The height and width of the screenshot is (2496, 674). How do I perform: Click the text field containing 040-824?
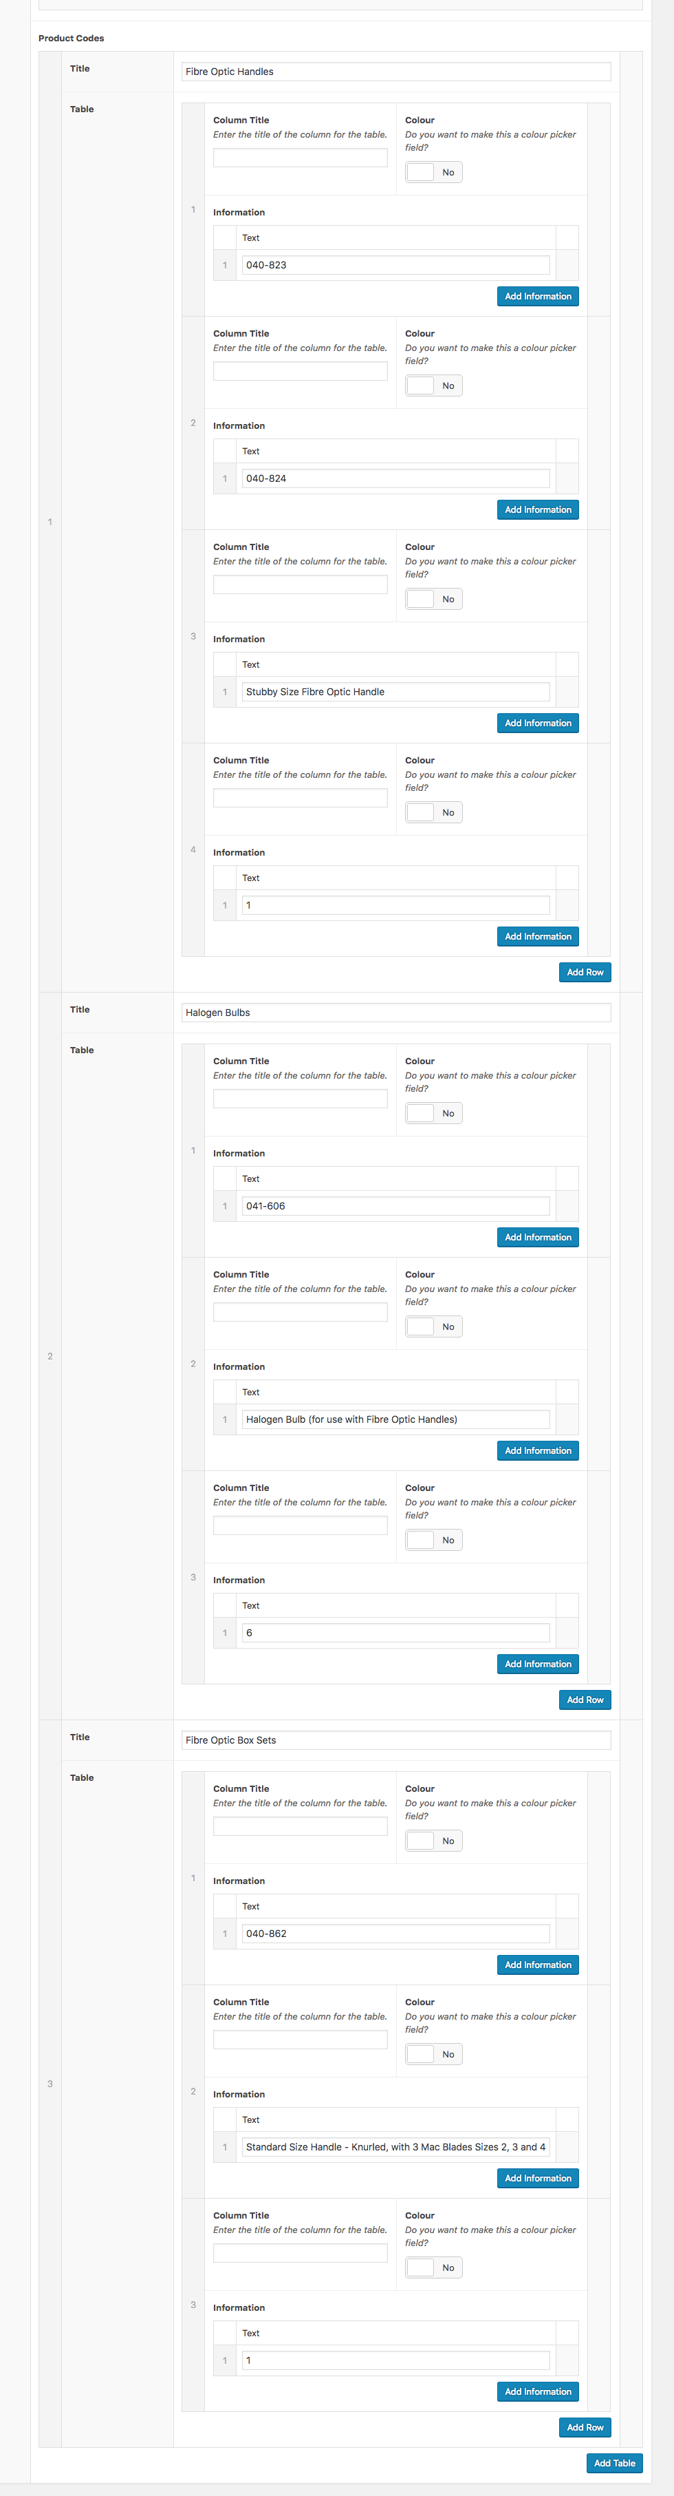[395, 478]
